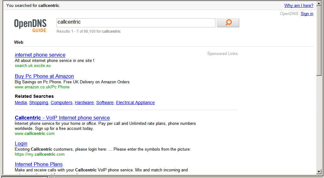Click the scrollbar down arrow
Image resolution: width=324 pixels, height=178 pixels.
pos(319,172)
